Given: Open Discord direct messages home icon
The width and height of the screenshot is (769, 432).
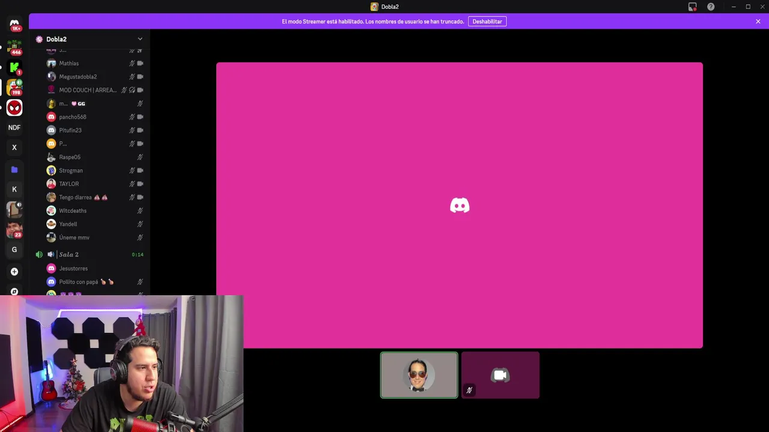Looking at the screenshot, I should pyautogui.click(x=14, y=25).
